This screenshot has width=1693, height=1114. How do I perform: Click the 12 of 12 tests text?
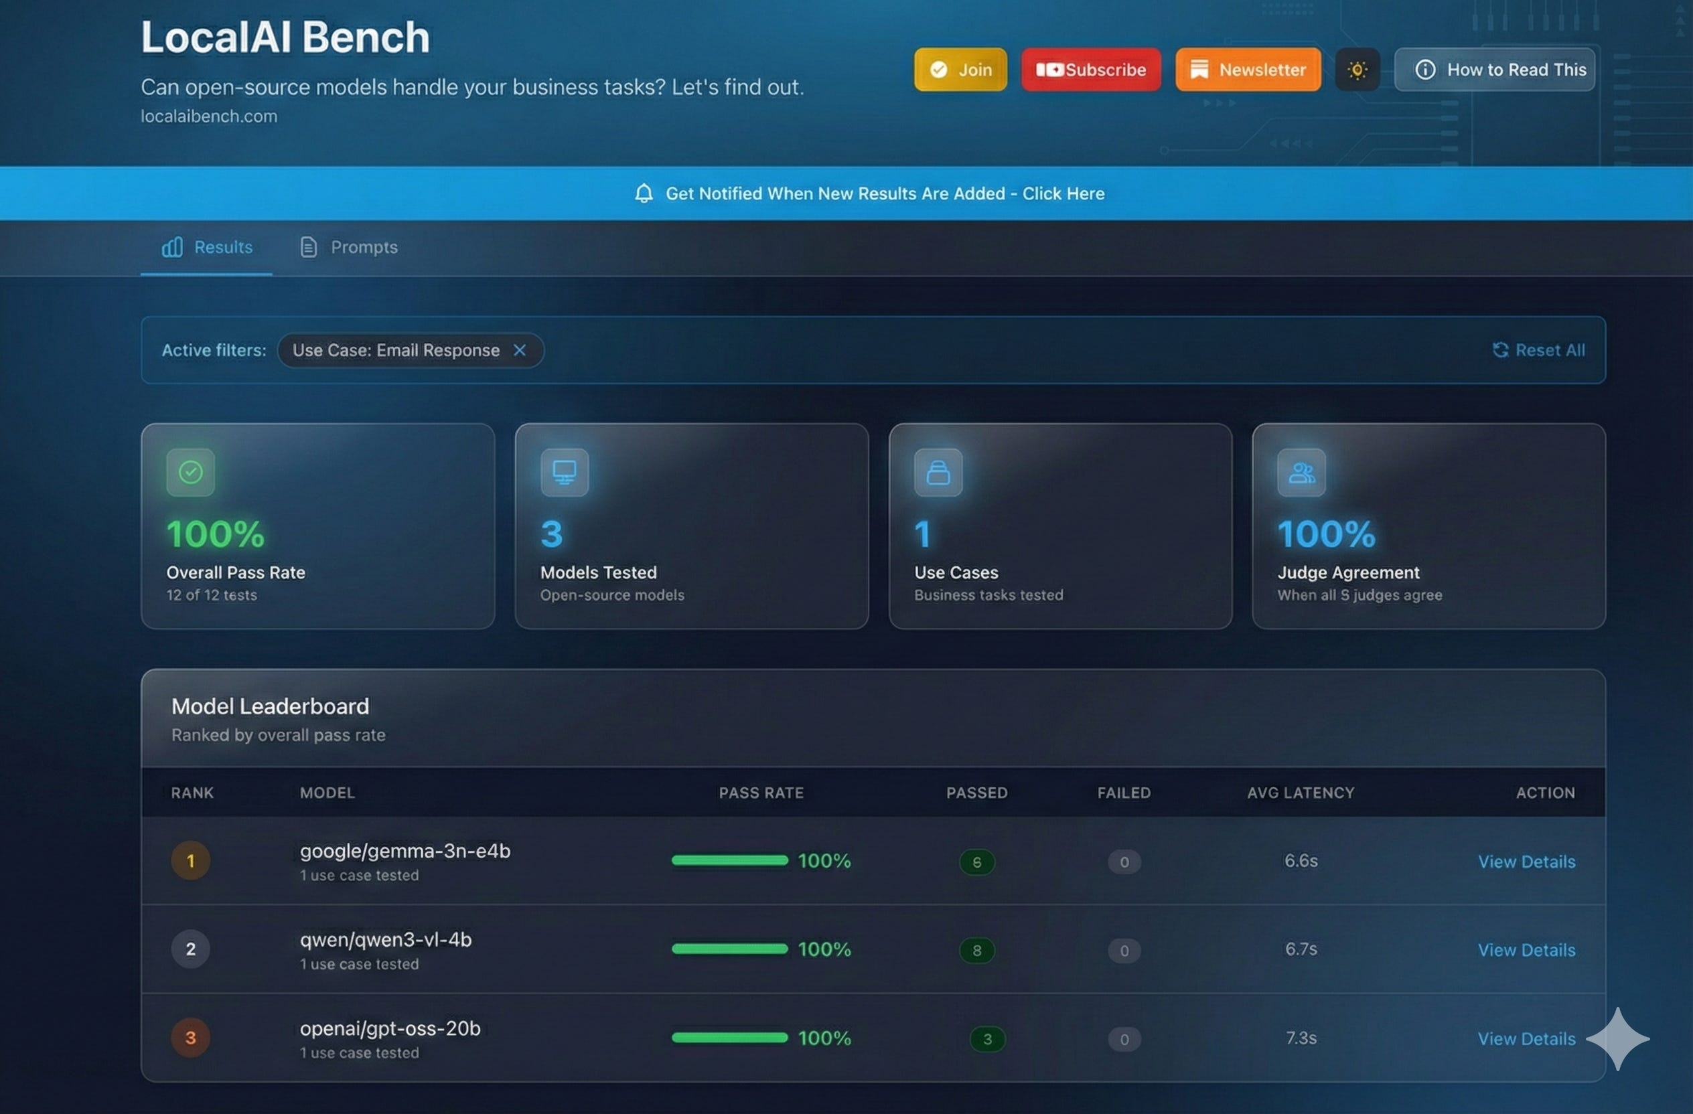[x=212, y=595]
